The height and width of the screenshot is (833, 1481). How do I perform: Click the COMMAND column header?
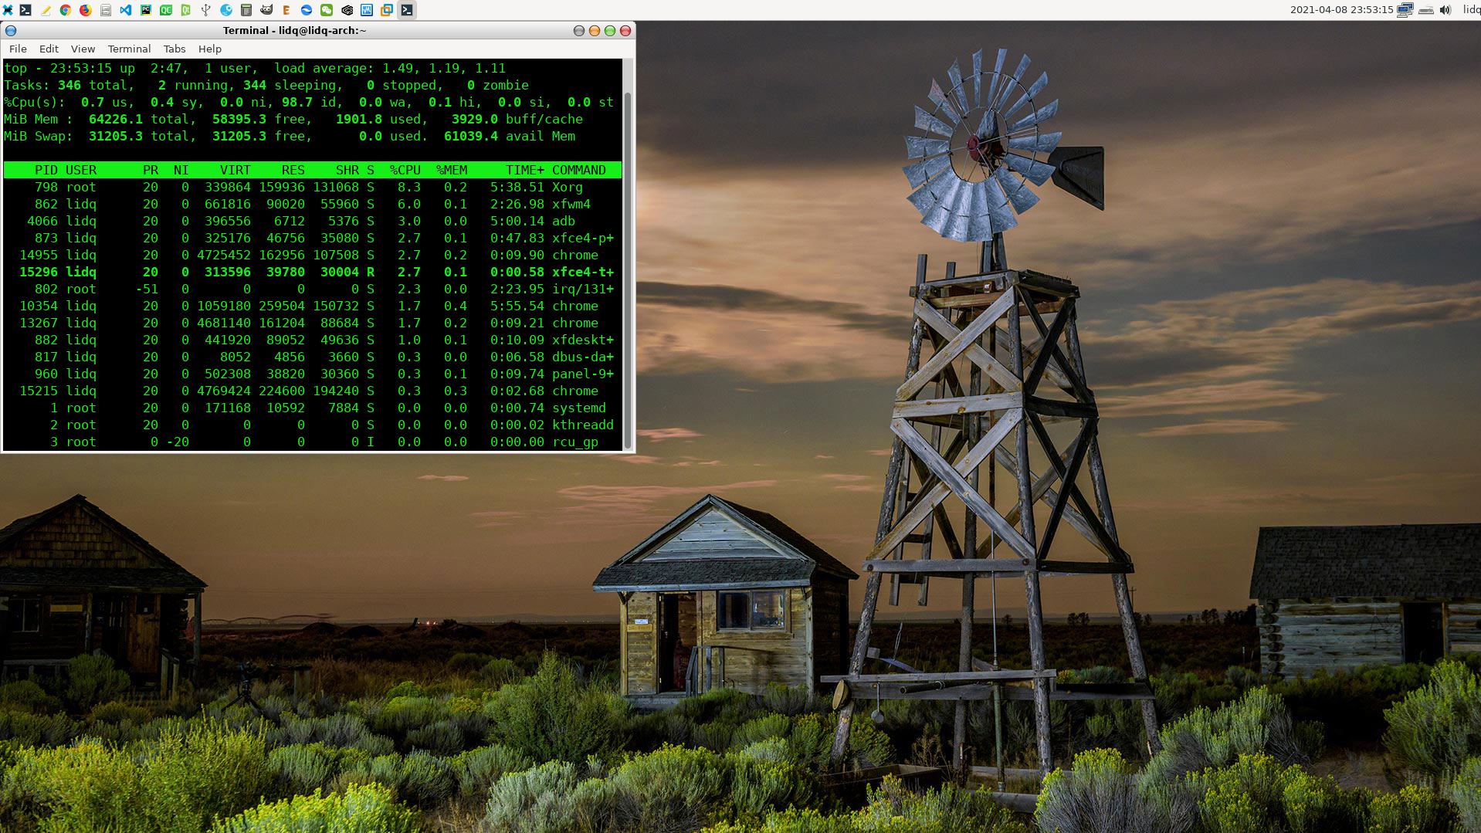pos(579,170)
